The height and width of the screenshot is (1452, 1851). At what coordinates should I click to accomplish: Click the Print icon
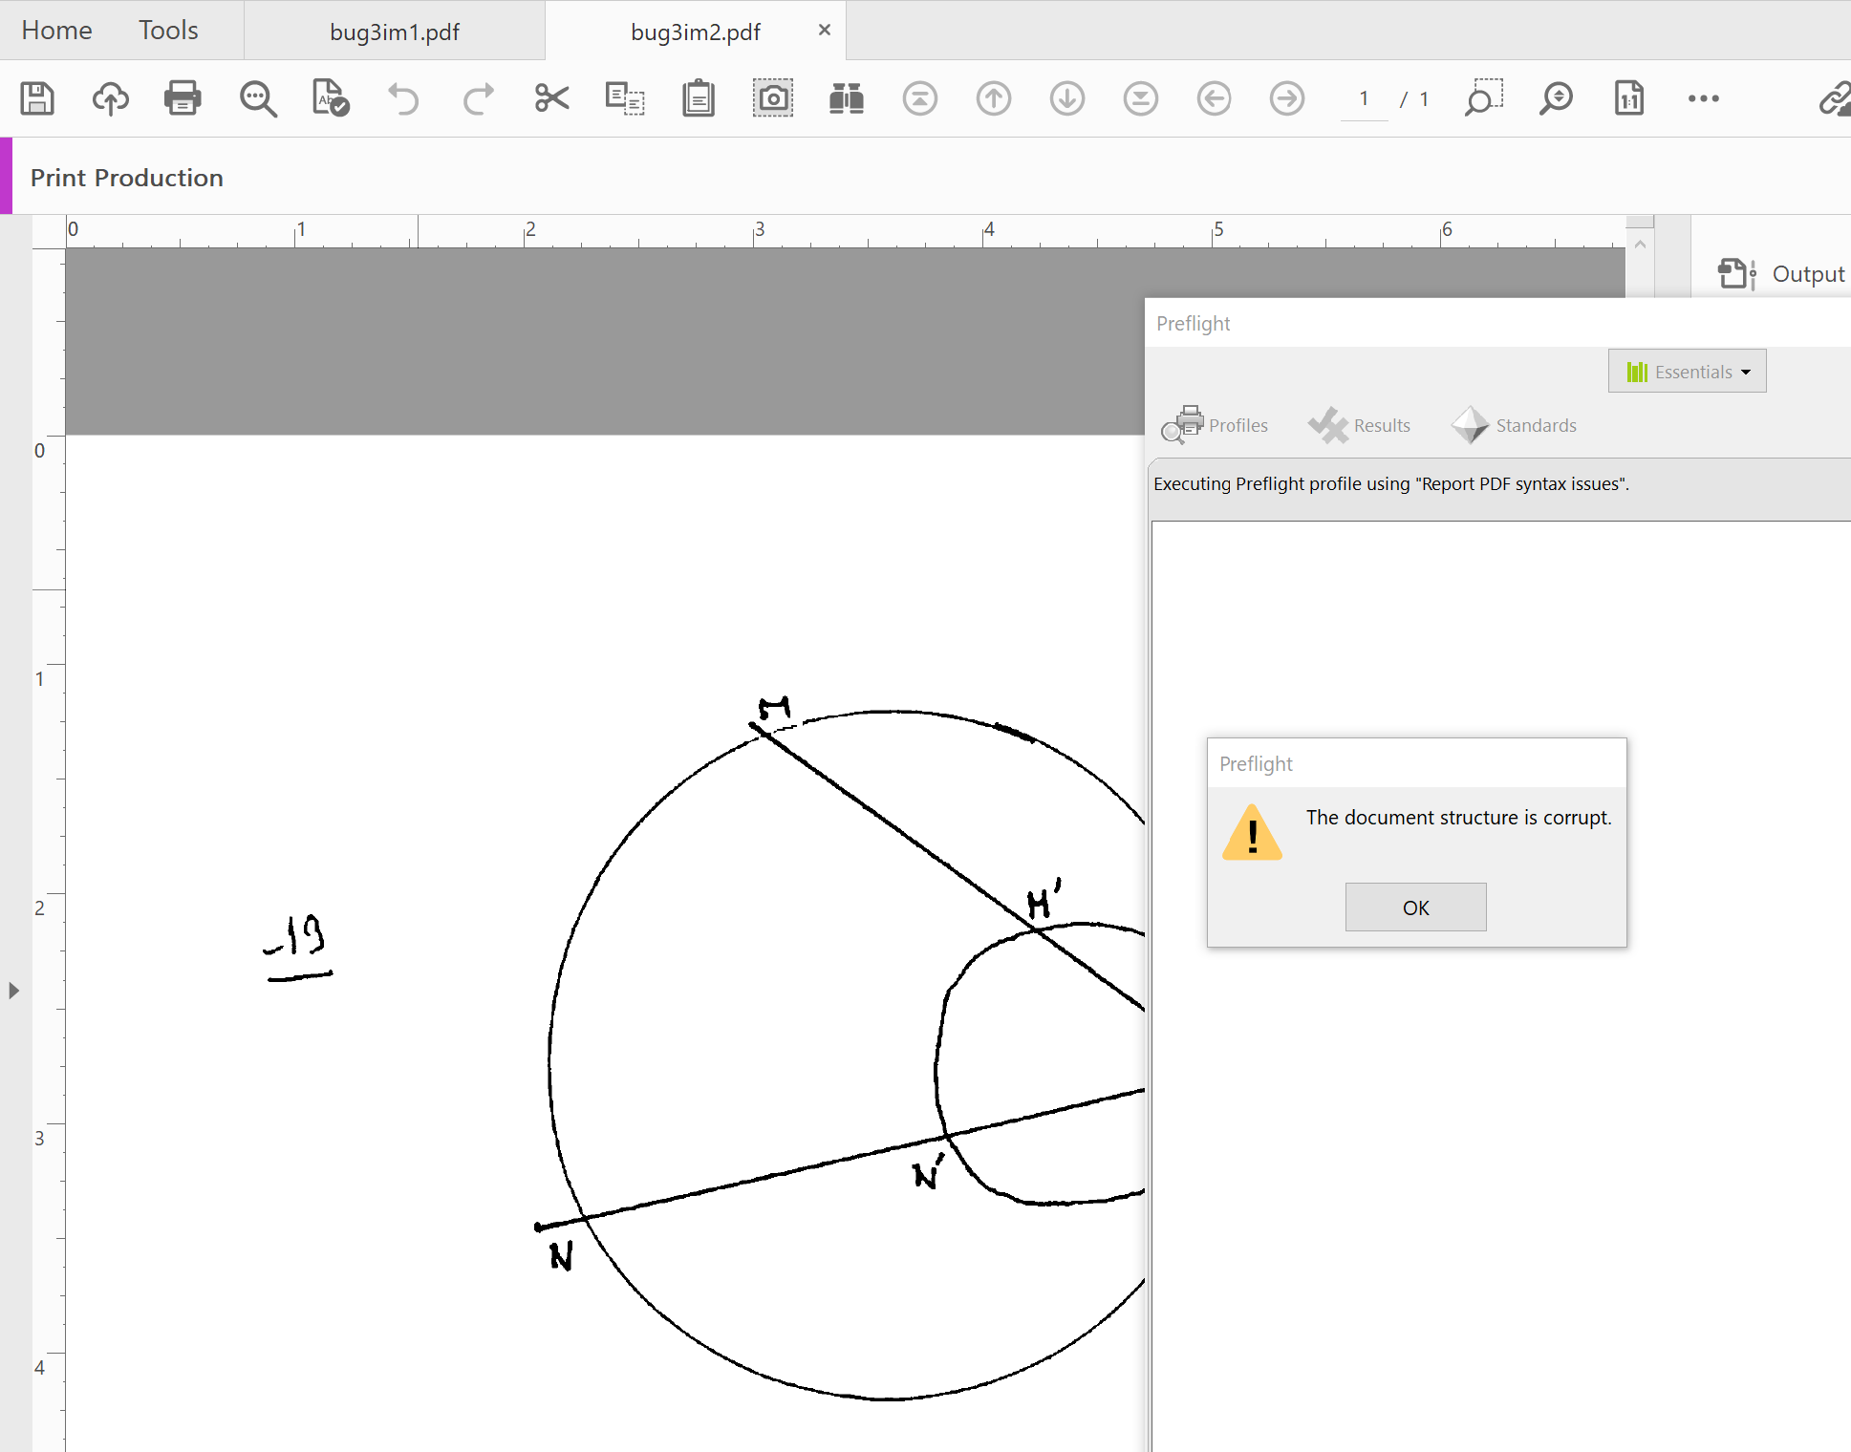point(183,98)
